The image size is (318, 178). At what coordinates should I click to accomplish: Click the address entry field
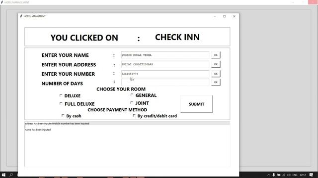(x=165, y=64)
